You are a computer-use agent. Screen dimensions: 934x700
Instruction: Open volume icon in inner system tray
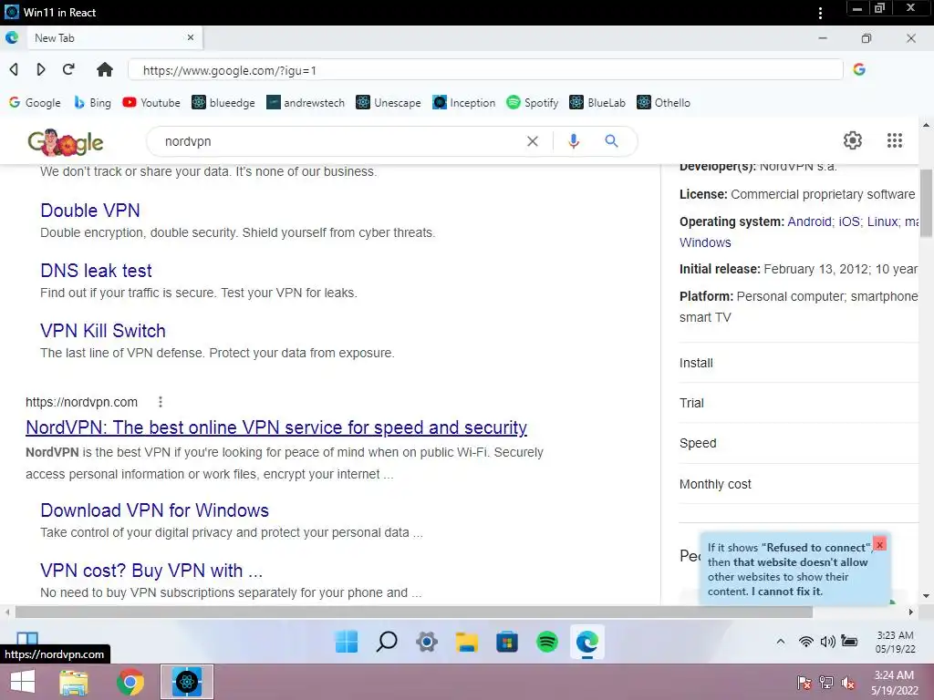[827, 641]
